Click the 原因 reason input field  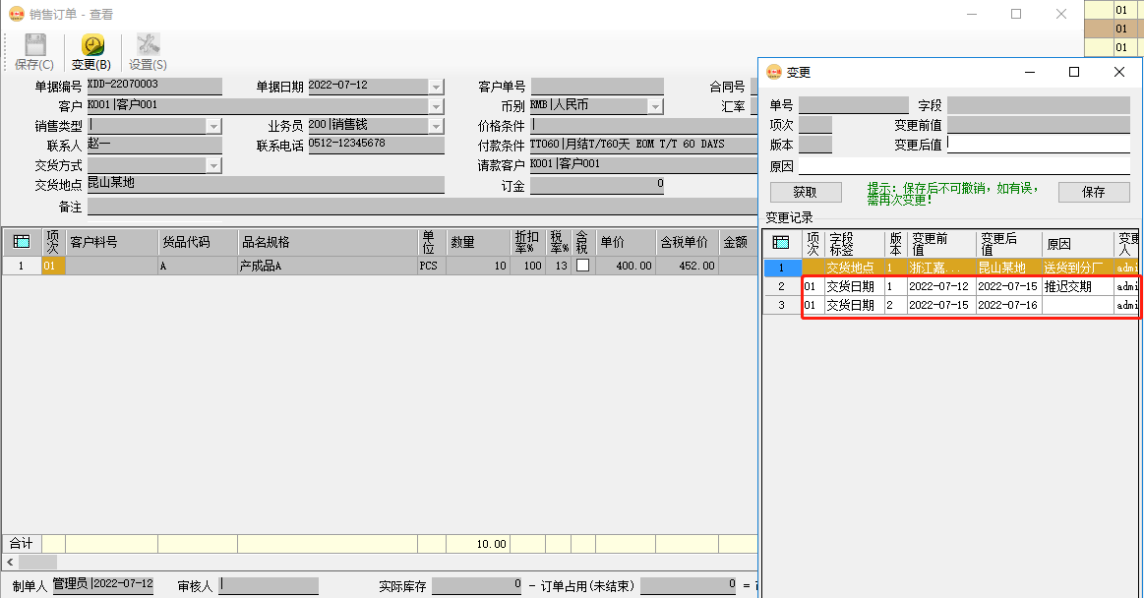(963, 165)
